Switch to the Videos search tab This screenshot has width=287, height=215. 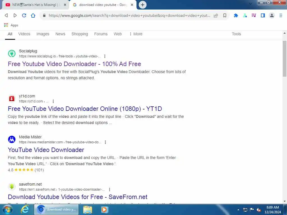(24, 34)
